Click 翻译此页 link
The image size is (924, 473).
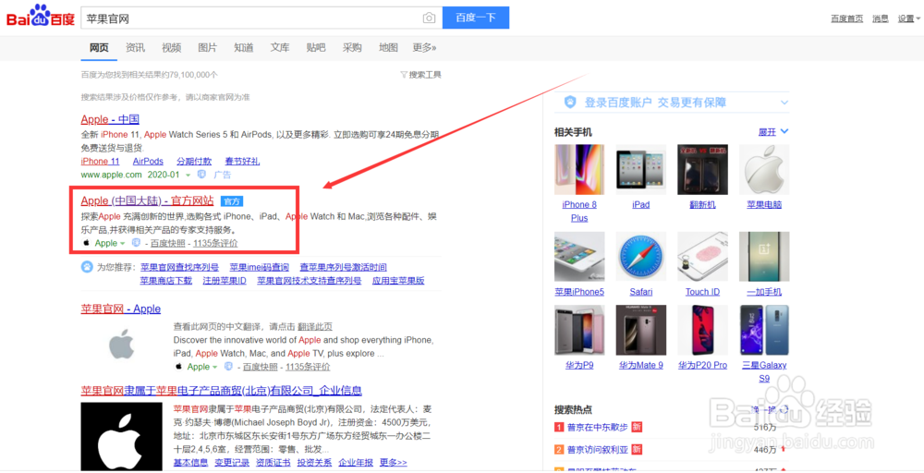(x=315, y=326)
